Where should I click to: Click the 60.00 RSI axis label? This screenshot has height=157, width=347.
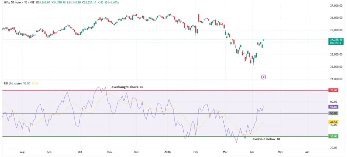(x=334, y=102)
